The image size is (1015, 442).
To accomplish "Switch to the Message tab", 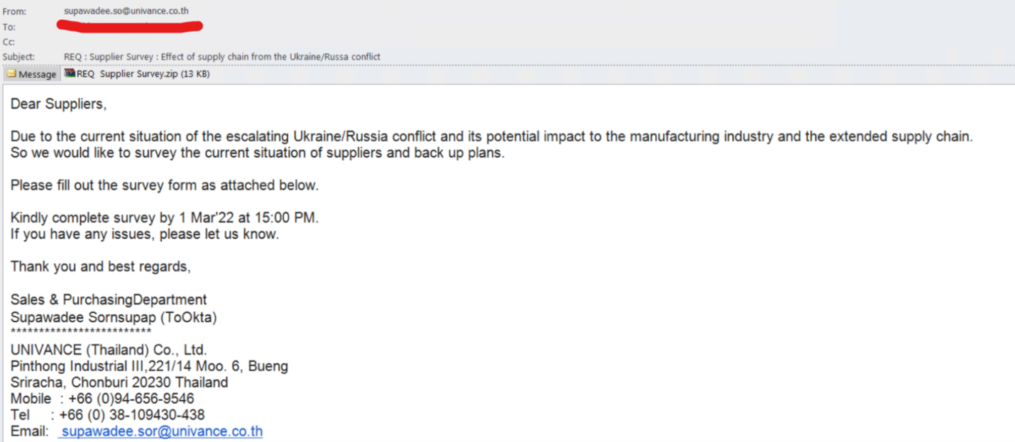I will [31, 74].
